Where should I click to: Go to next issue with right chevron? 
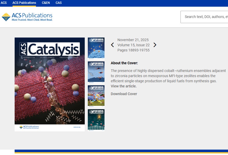pyautogui.click(x=155, y=45)
